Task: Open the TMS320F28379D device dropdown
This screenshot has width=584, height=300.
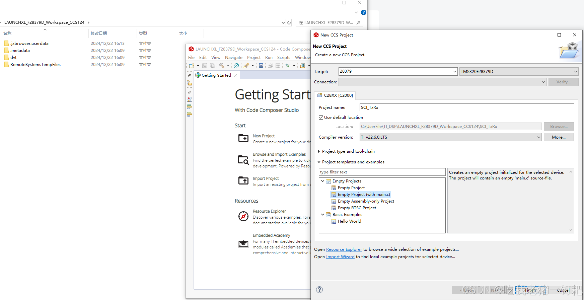Action: click(575, 71)
